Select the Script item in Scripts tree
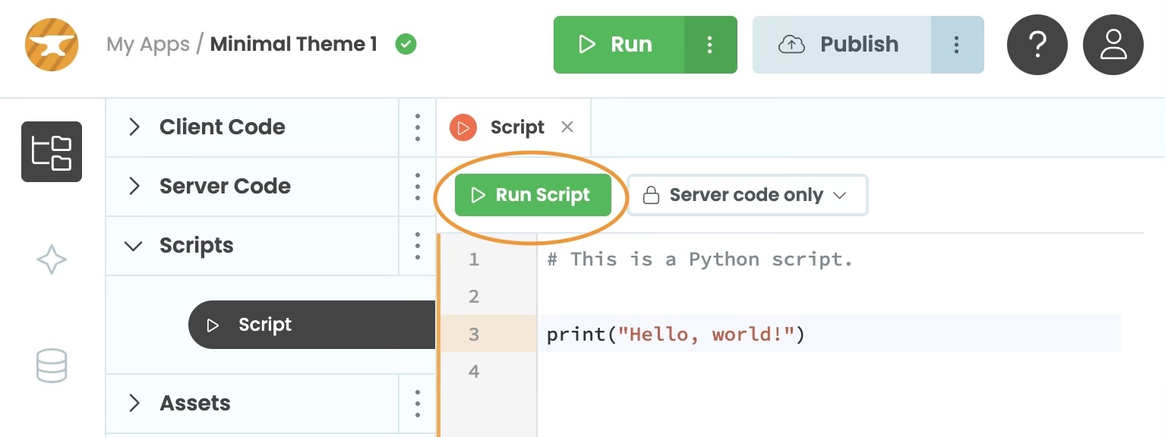 click(311, 325)
